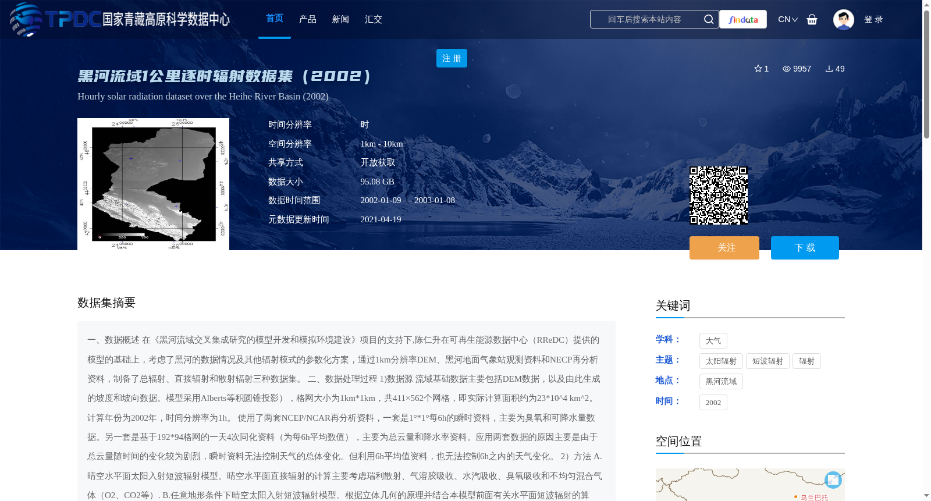Click the 开放获取 sharing value text
931x501 pixels.
(x=378, y=163)
